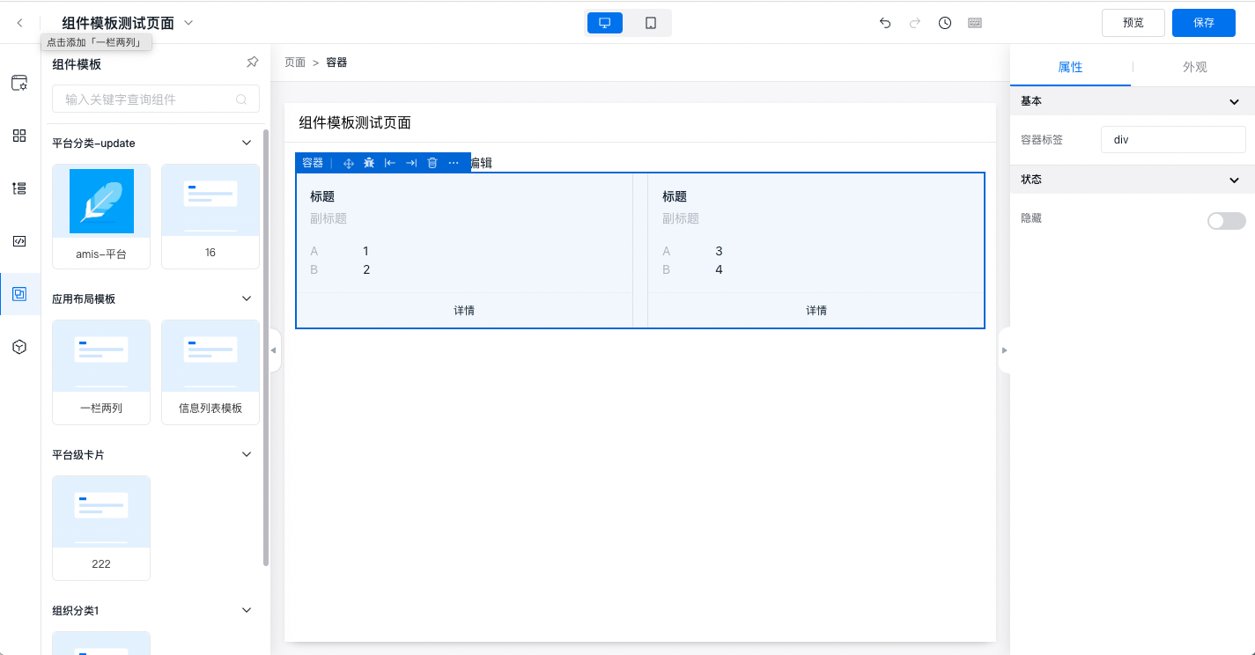Redo the last undone action

tap(915, 23)
